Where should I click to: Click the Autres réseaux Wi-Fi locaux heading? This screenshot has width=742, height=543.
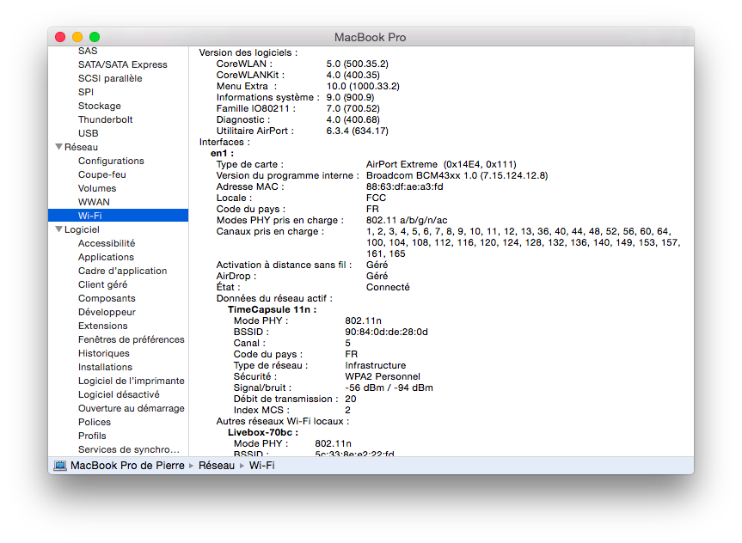coord(283,421)
